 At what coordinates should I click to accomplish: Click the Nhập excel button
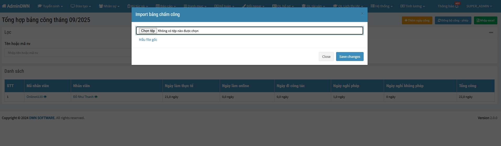pyautogui.click(x=485, y=20)
